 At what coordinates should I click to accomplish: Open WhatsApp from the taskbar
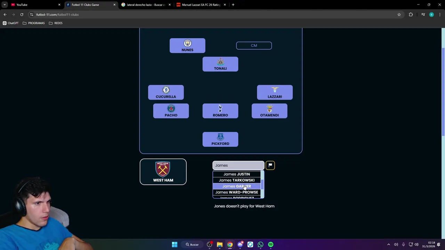pos(260,244)
